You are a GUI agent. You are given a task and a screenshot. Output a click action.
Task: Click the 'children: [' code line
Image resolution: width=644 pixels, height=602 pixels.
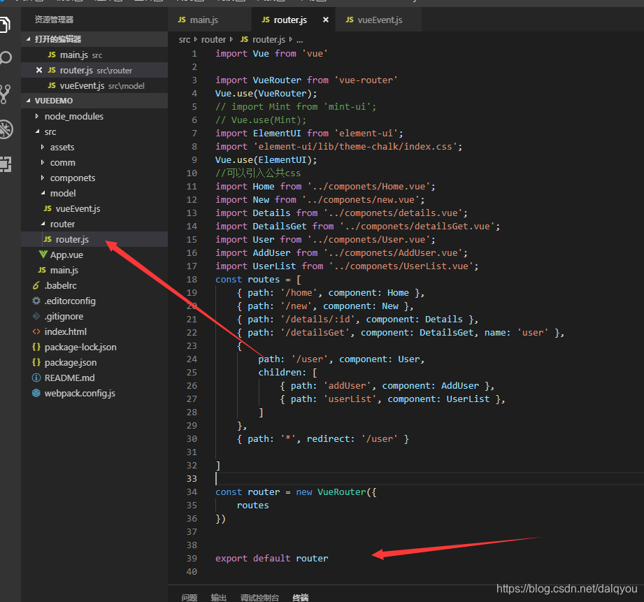(287, 372)
